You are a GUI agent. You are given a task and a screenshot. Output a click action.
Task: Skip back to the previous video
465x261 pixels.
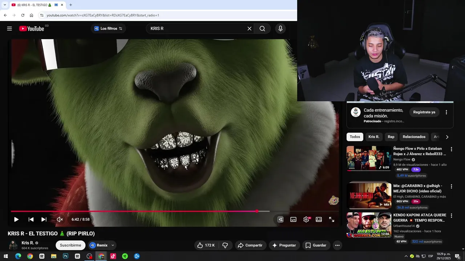pyautogui.click(x=31, y=219)
